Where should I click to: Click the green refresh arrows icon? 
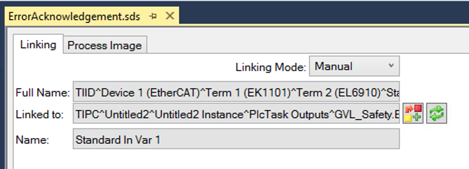(436, 113)
